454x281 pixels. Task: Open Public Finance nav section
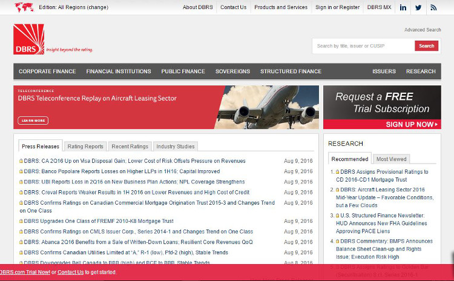(183, 71)
